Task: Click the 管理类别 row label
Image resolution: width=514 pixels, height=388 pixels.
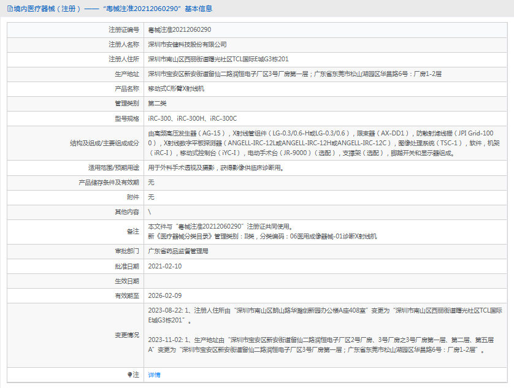Action: (x=127, y=104)
